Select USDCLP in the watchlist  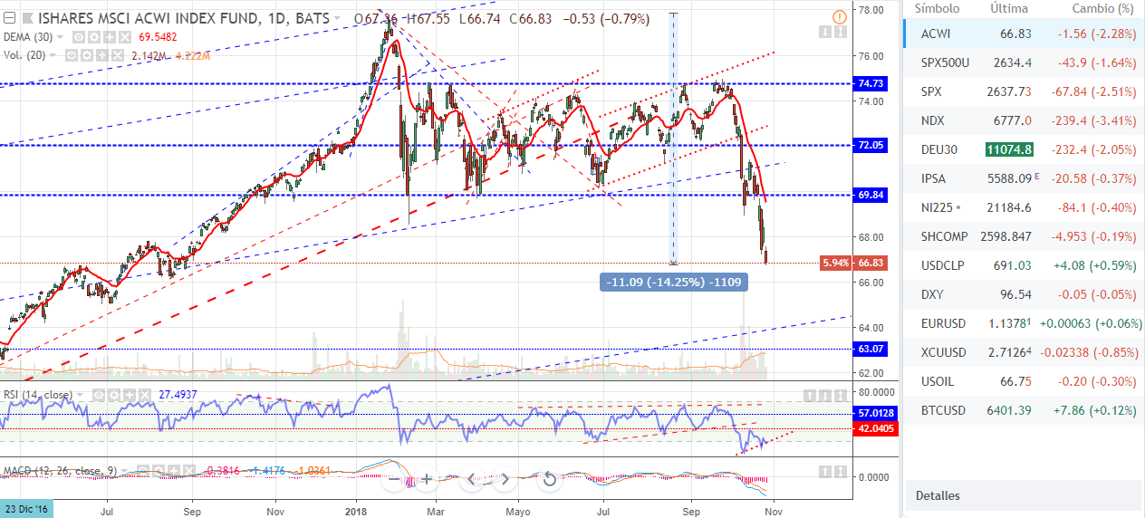pos(1024,265)
